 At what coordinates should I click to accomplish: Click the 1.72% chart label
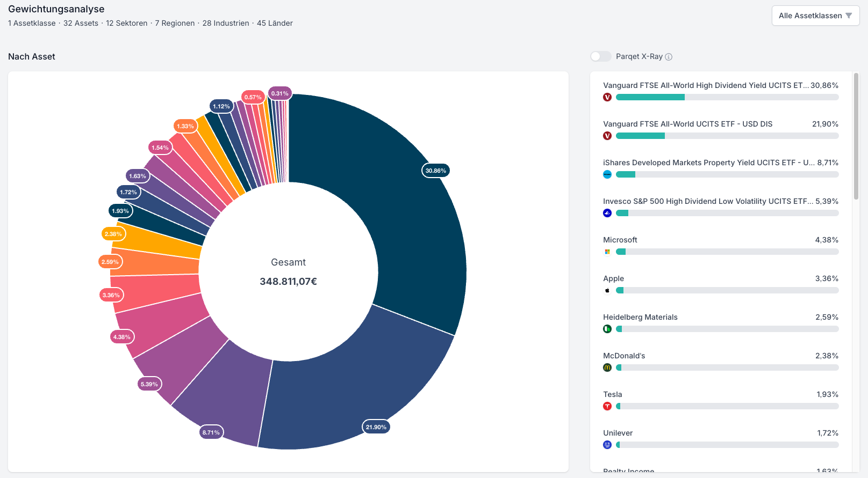click(x=128, y=192)
